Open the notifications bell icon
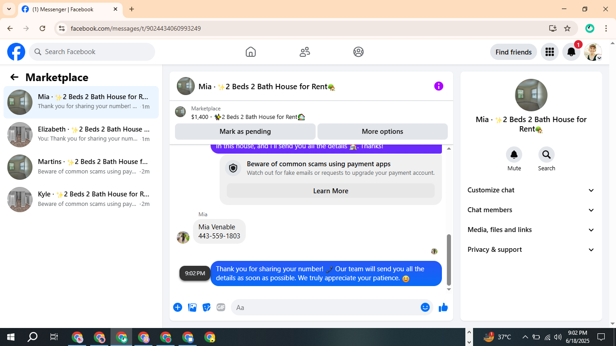This screenshot has height=346, width=616. pyautogui.click(x=571, y=52)
